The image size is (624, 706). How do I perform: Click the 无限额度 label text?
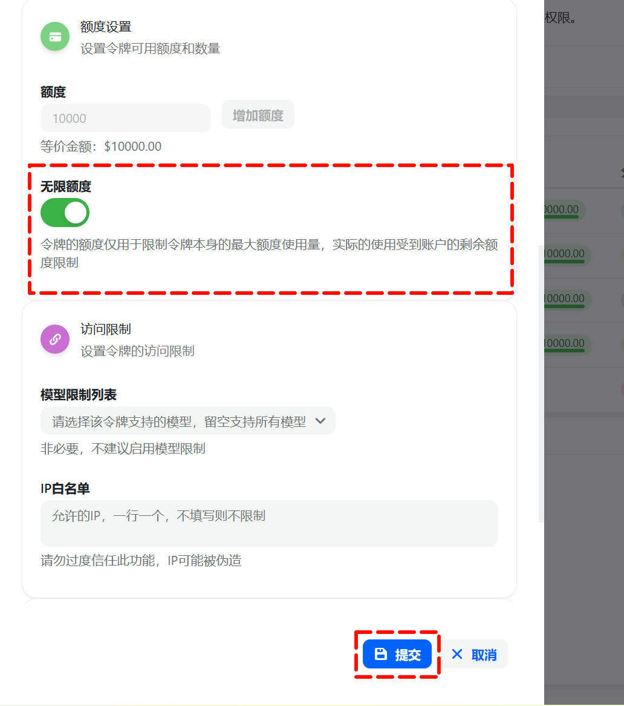pos(66,186)
